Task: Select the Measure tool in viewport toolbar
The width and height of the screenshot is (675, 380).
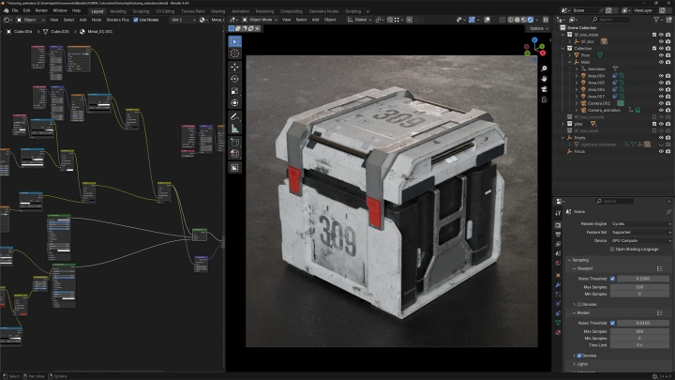Action: [x=234, y=128]
